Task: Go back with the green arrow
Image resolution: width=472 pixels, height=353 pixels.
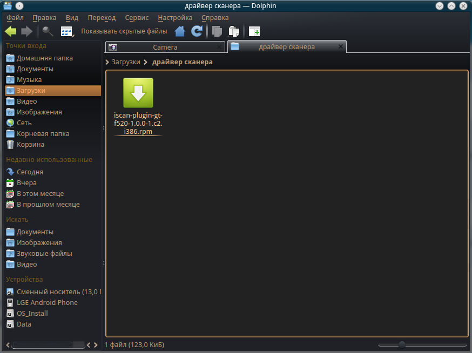Action: tap(11, 31)
